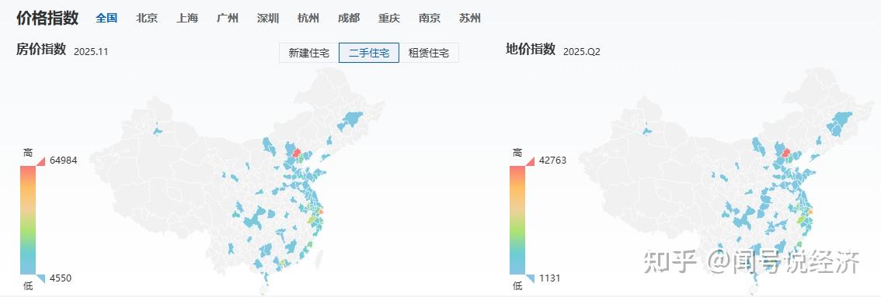Click the 1131 minimum value
Screen dimensions: 881x297
549,278
